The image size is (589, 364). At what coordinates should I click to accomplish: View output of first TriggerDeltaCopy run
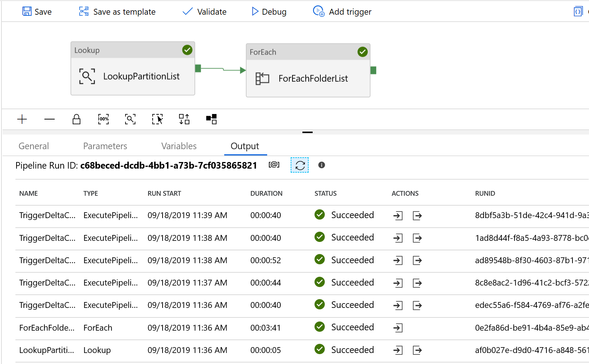pos(417,216)
